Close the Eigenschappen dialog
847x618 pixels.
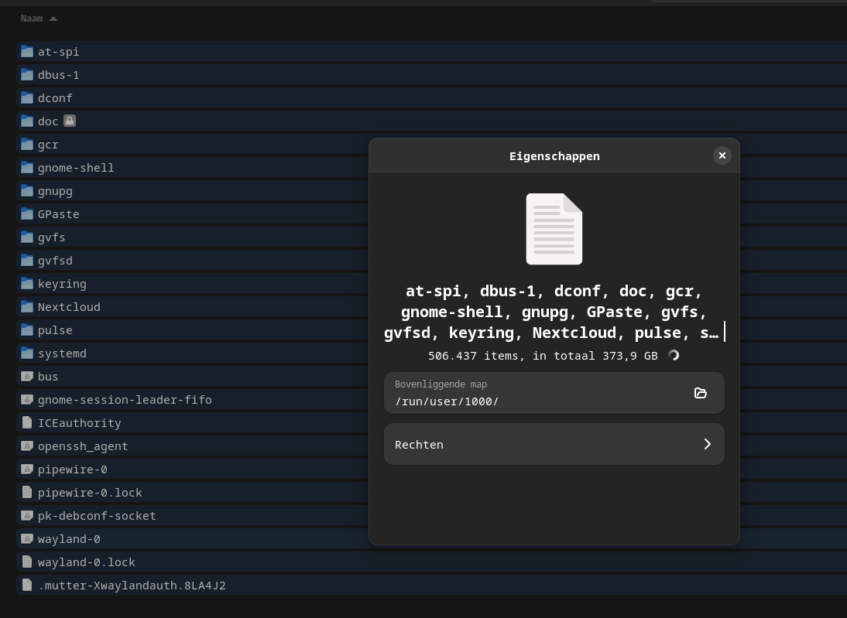tap(722, 155)
